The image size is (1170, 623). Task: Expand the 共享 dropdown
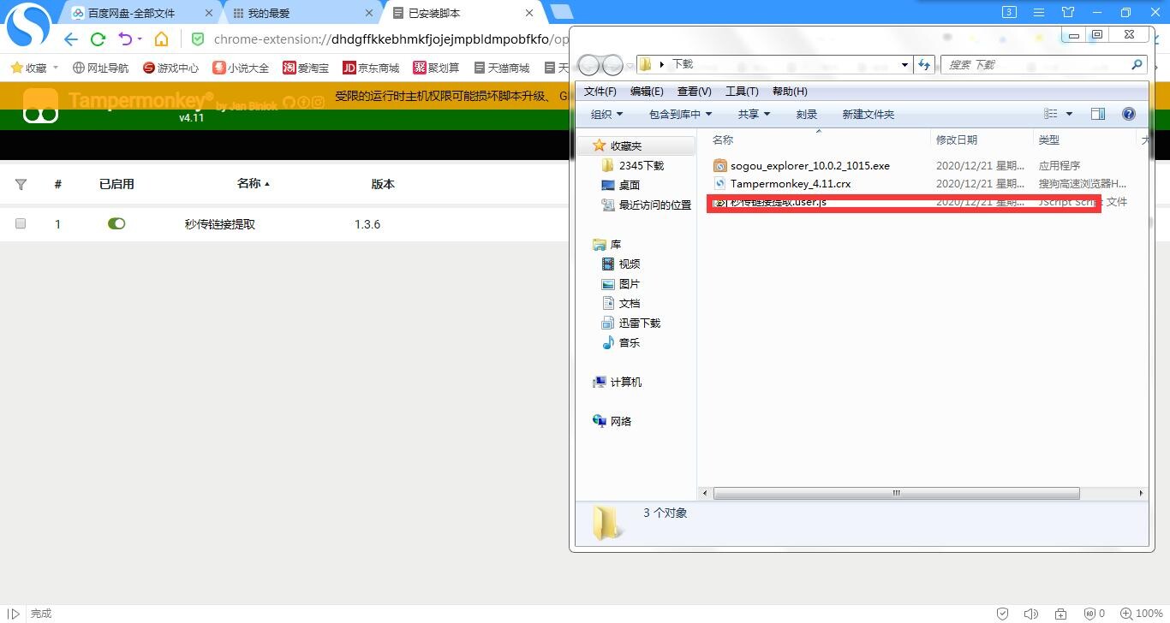754,114
